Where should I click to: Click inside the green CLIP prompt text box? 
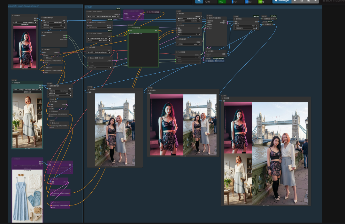click(143, 49)
